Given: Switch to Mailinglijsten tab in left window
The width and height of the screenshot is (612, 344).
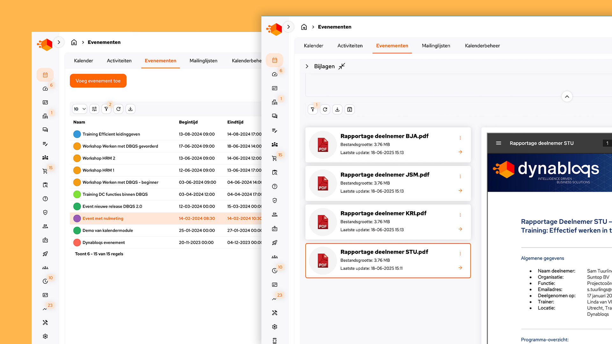Looking at the screenshot, I should [203, 61].
